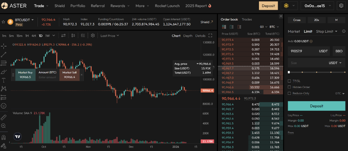Screen dimensions: 348x151
Task: Favorite BTCUSDT with the star icon
Action: pos(3,22)
